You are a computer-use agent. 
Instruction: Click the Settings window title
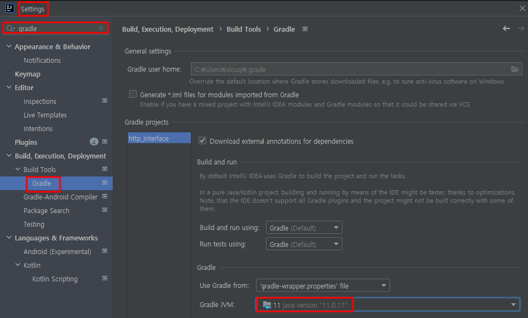[x=33, y=9]
